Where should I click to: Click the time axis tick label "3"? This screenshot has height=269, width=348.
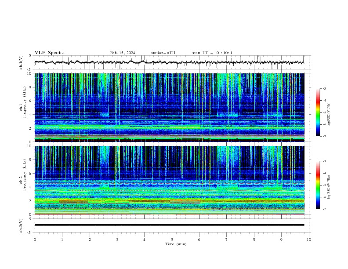[117, 240]
